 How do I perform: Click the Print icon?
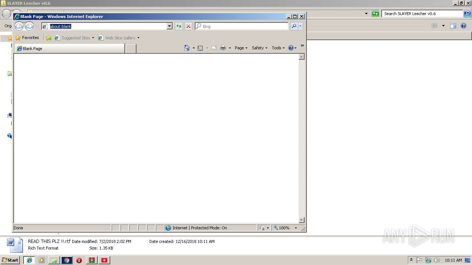coord(223,48)
